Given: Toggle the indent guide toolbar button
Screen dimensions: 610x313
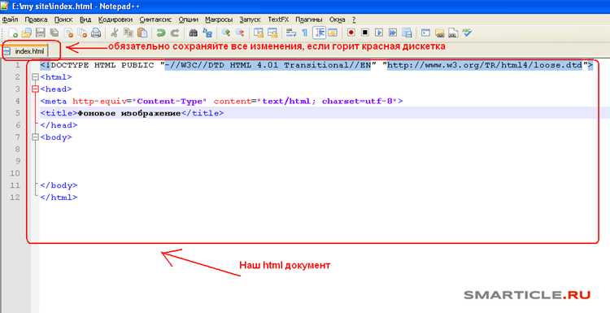Looking at the screenshot, I should tap(319, 33).
